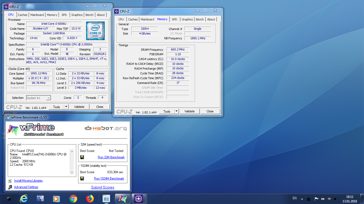Screen dimensions: 364x204
Task: Click the DRAM Frequency value 665.2 MHz
Action: coord(178,50)
